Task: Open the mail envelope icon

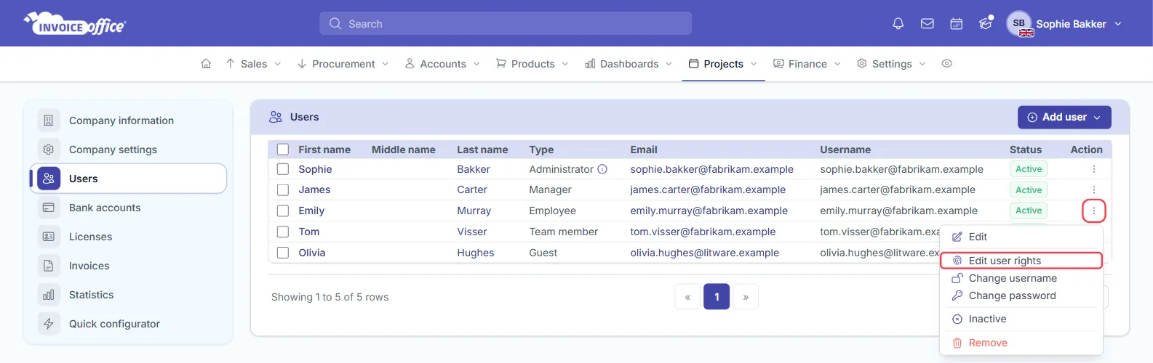Action: [x=927, y=24]
